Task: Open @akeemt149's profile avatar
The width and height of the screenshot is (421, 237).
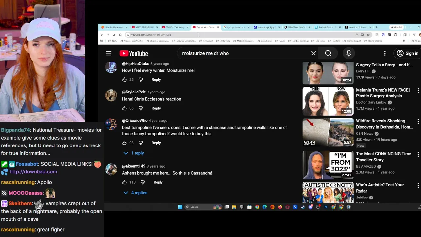Action: click(x=111, y=170)
